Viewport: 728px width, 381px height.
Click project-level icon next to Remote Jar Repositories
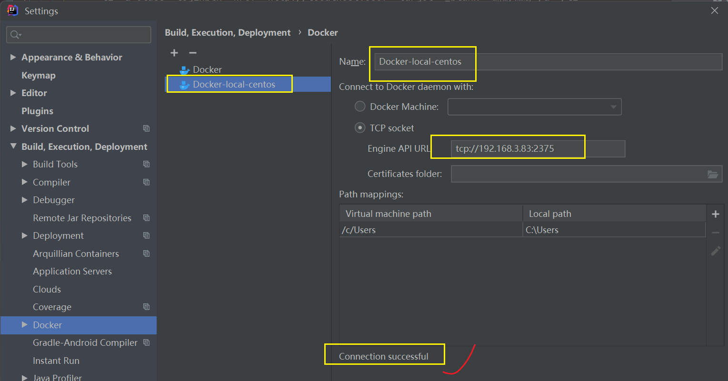[x=146, y=218]
